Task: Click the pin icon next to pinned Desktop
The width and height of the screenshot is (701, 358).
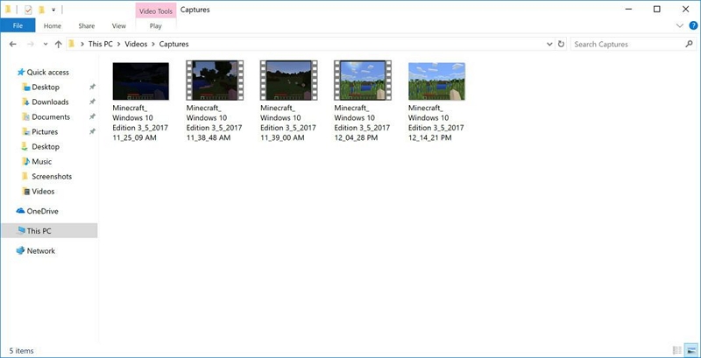Action: coord(92,87)
